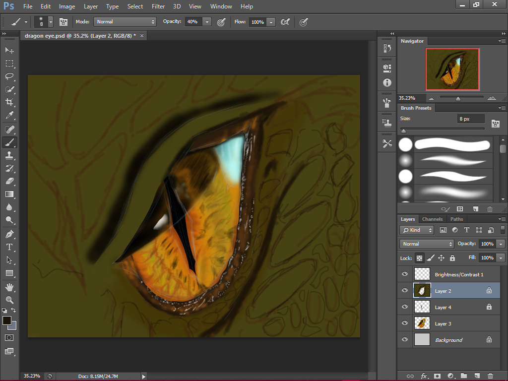Select the Lasso tool
The image size is (508, 381).
[9, 76]
